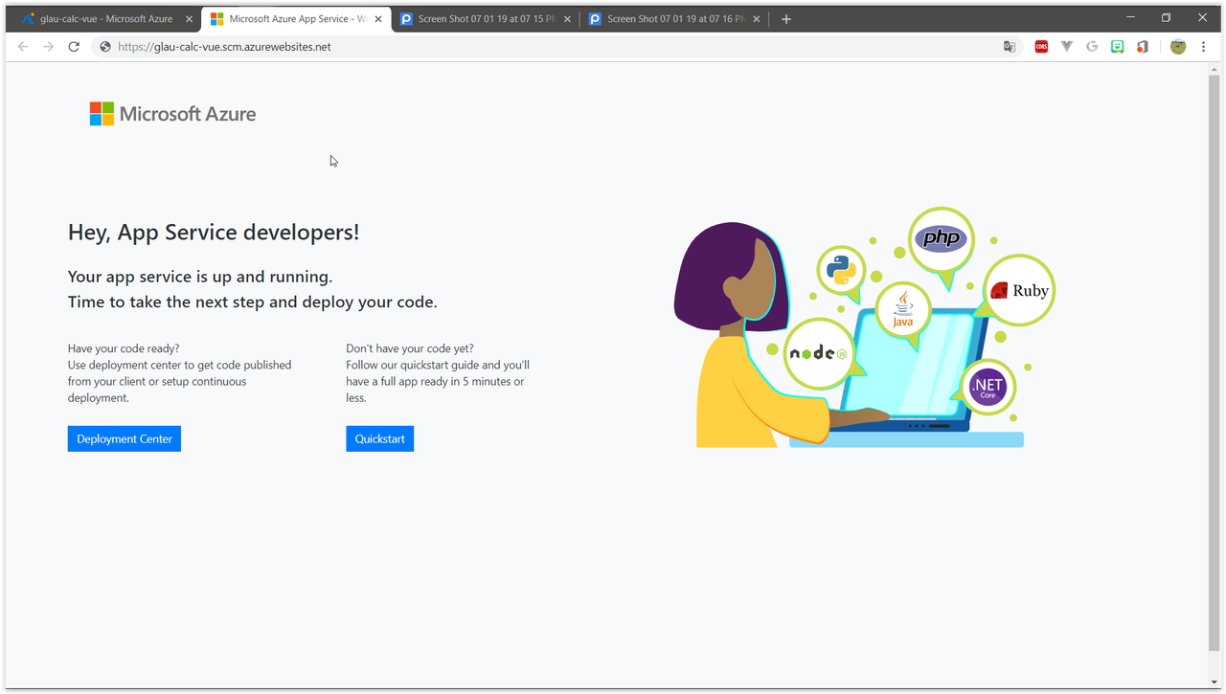Close the glau-calc-vue tab
Image resolution: width=1226 pixels, height=694 pixels.
tap(187, 19)
